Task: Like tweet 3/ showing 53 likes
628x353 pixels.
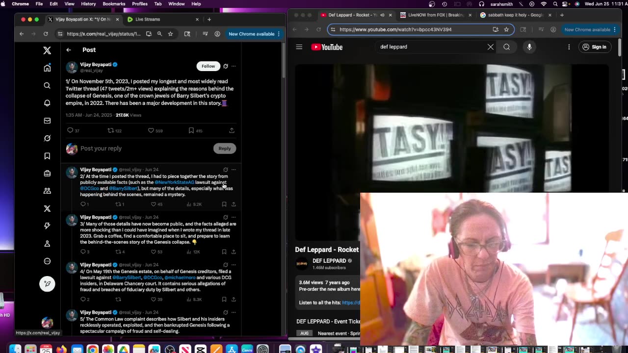Action: click(x=153, y=252)
